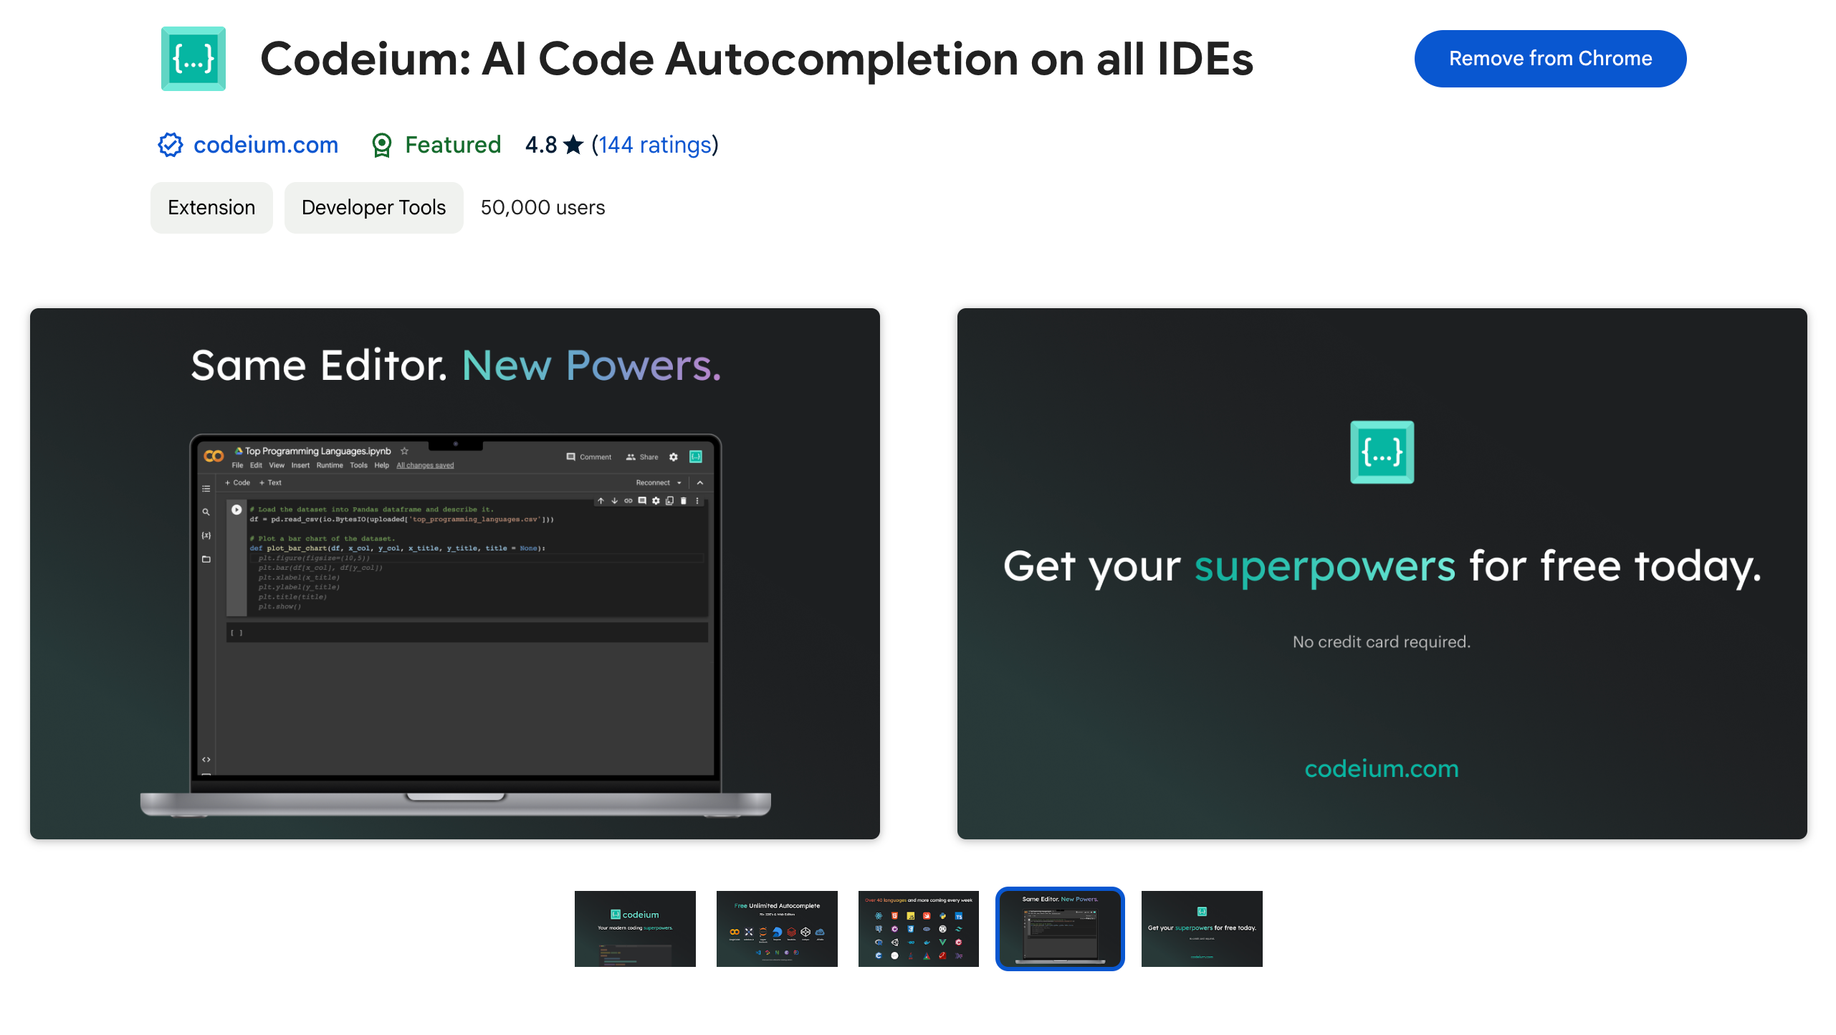Click the Extension category tag icon
Image resolution: width=1836 pixels, height=1035 pixels.
coord(211,206)
